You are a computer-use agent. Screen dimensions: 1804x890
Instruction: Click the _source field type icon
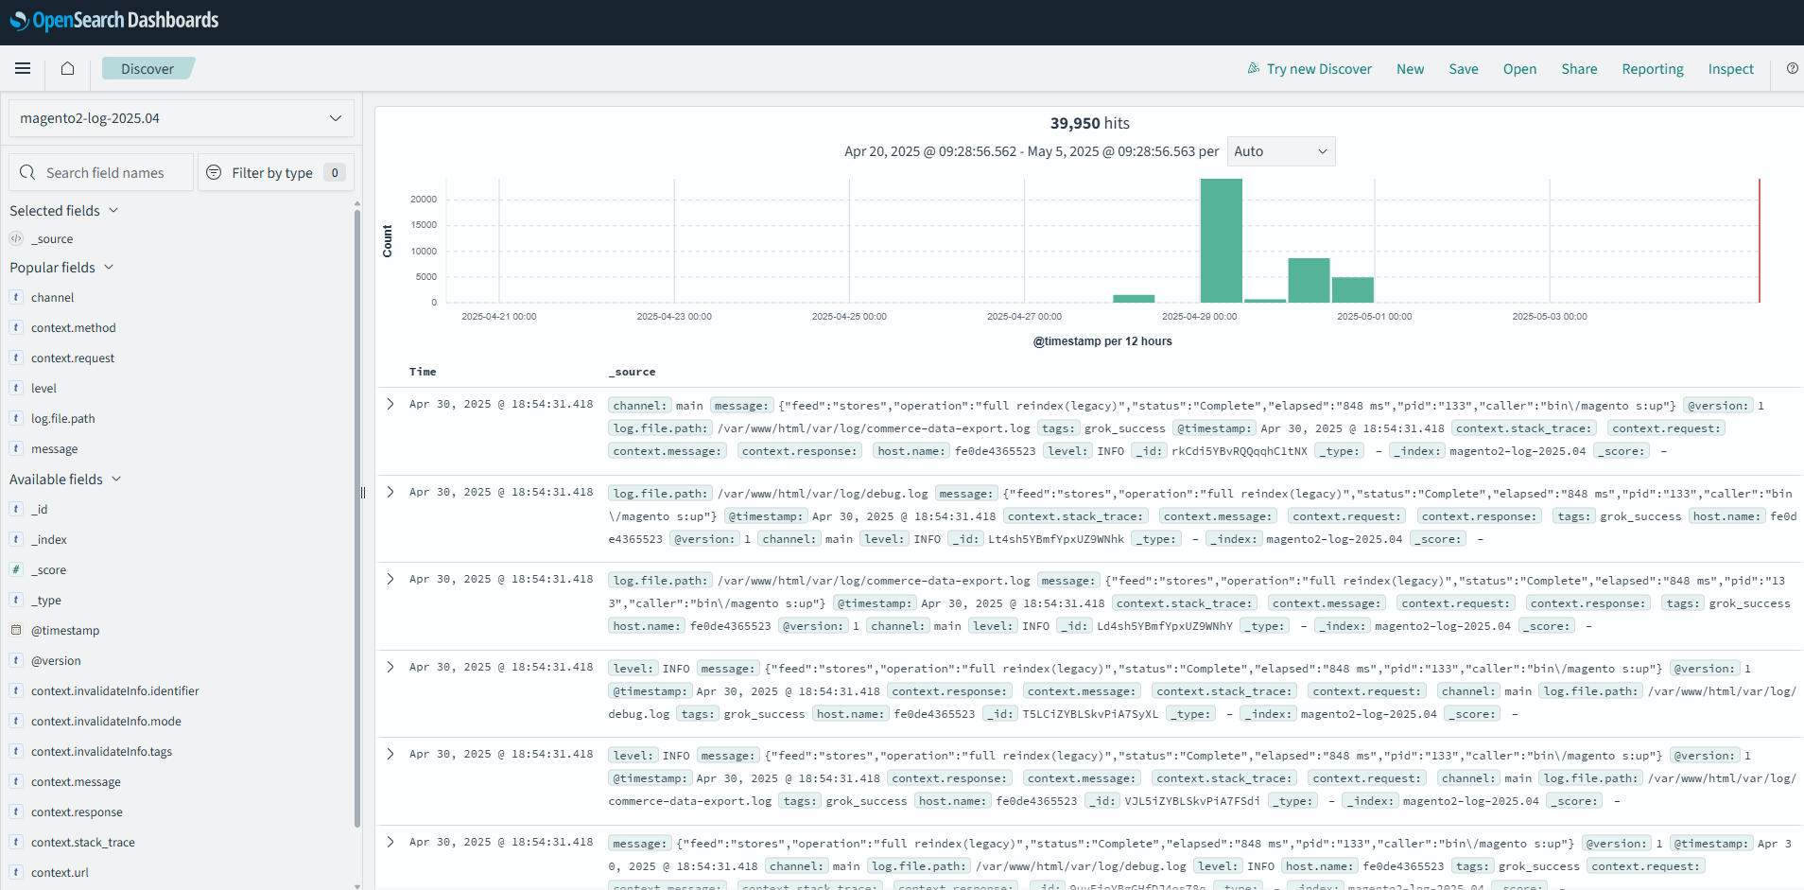(x=16, y=238)
